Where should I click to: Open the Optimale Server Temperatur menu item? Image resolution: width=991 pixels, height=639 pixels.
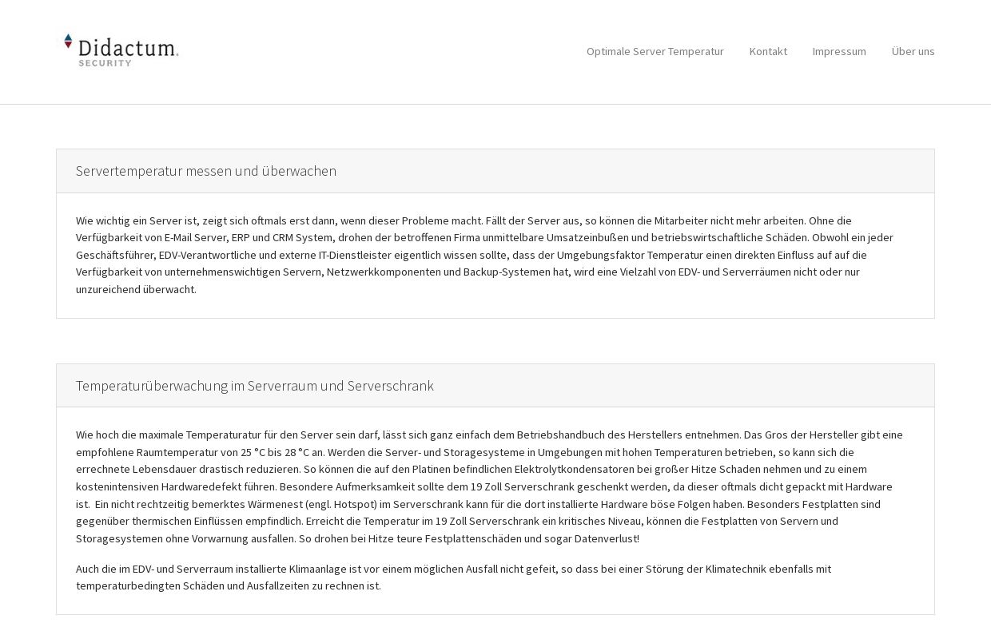pos(655,51)
